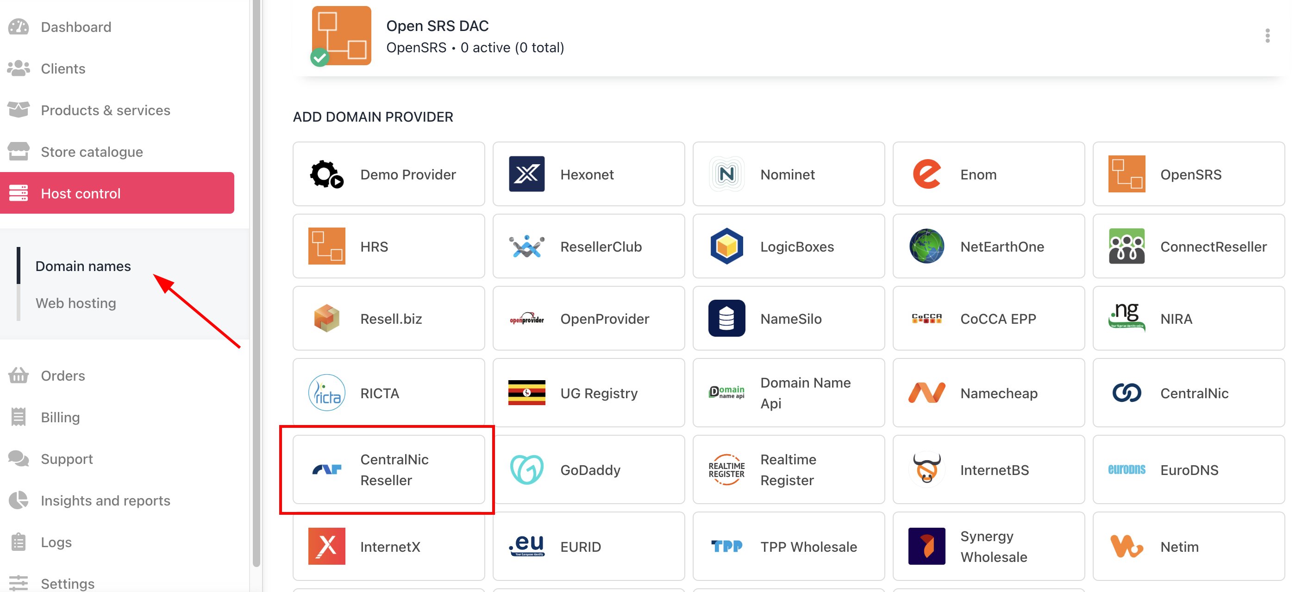The height and width of the screenshot is (592, 1302).
Task: Click the Store catalogue storefront icon
Action: [x=19, y=151]
